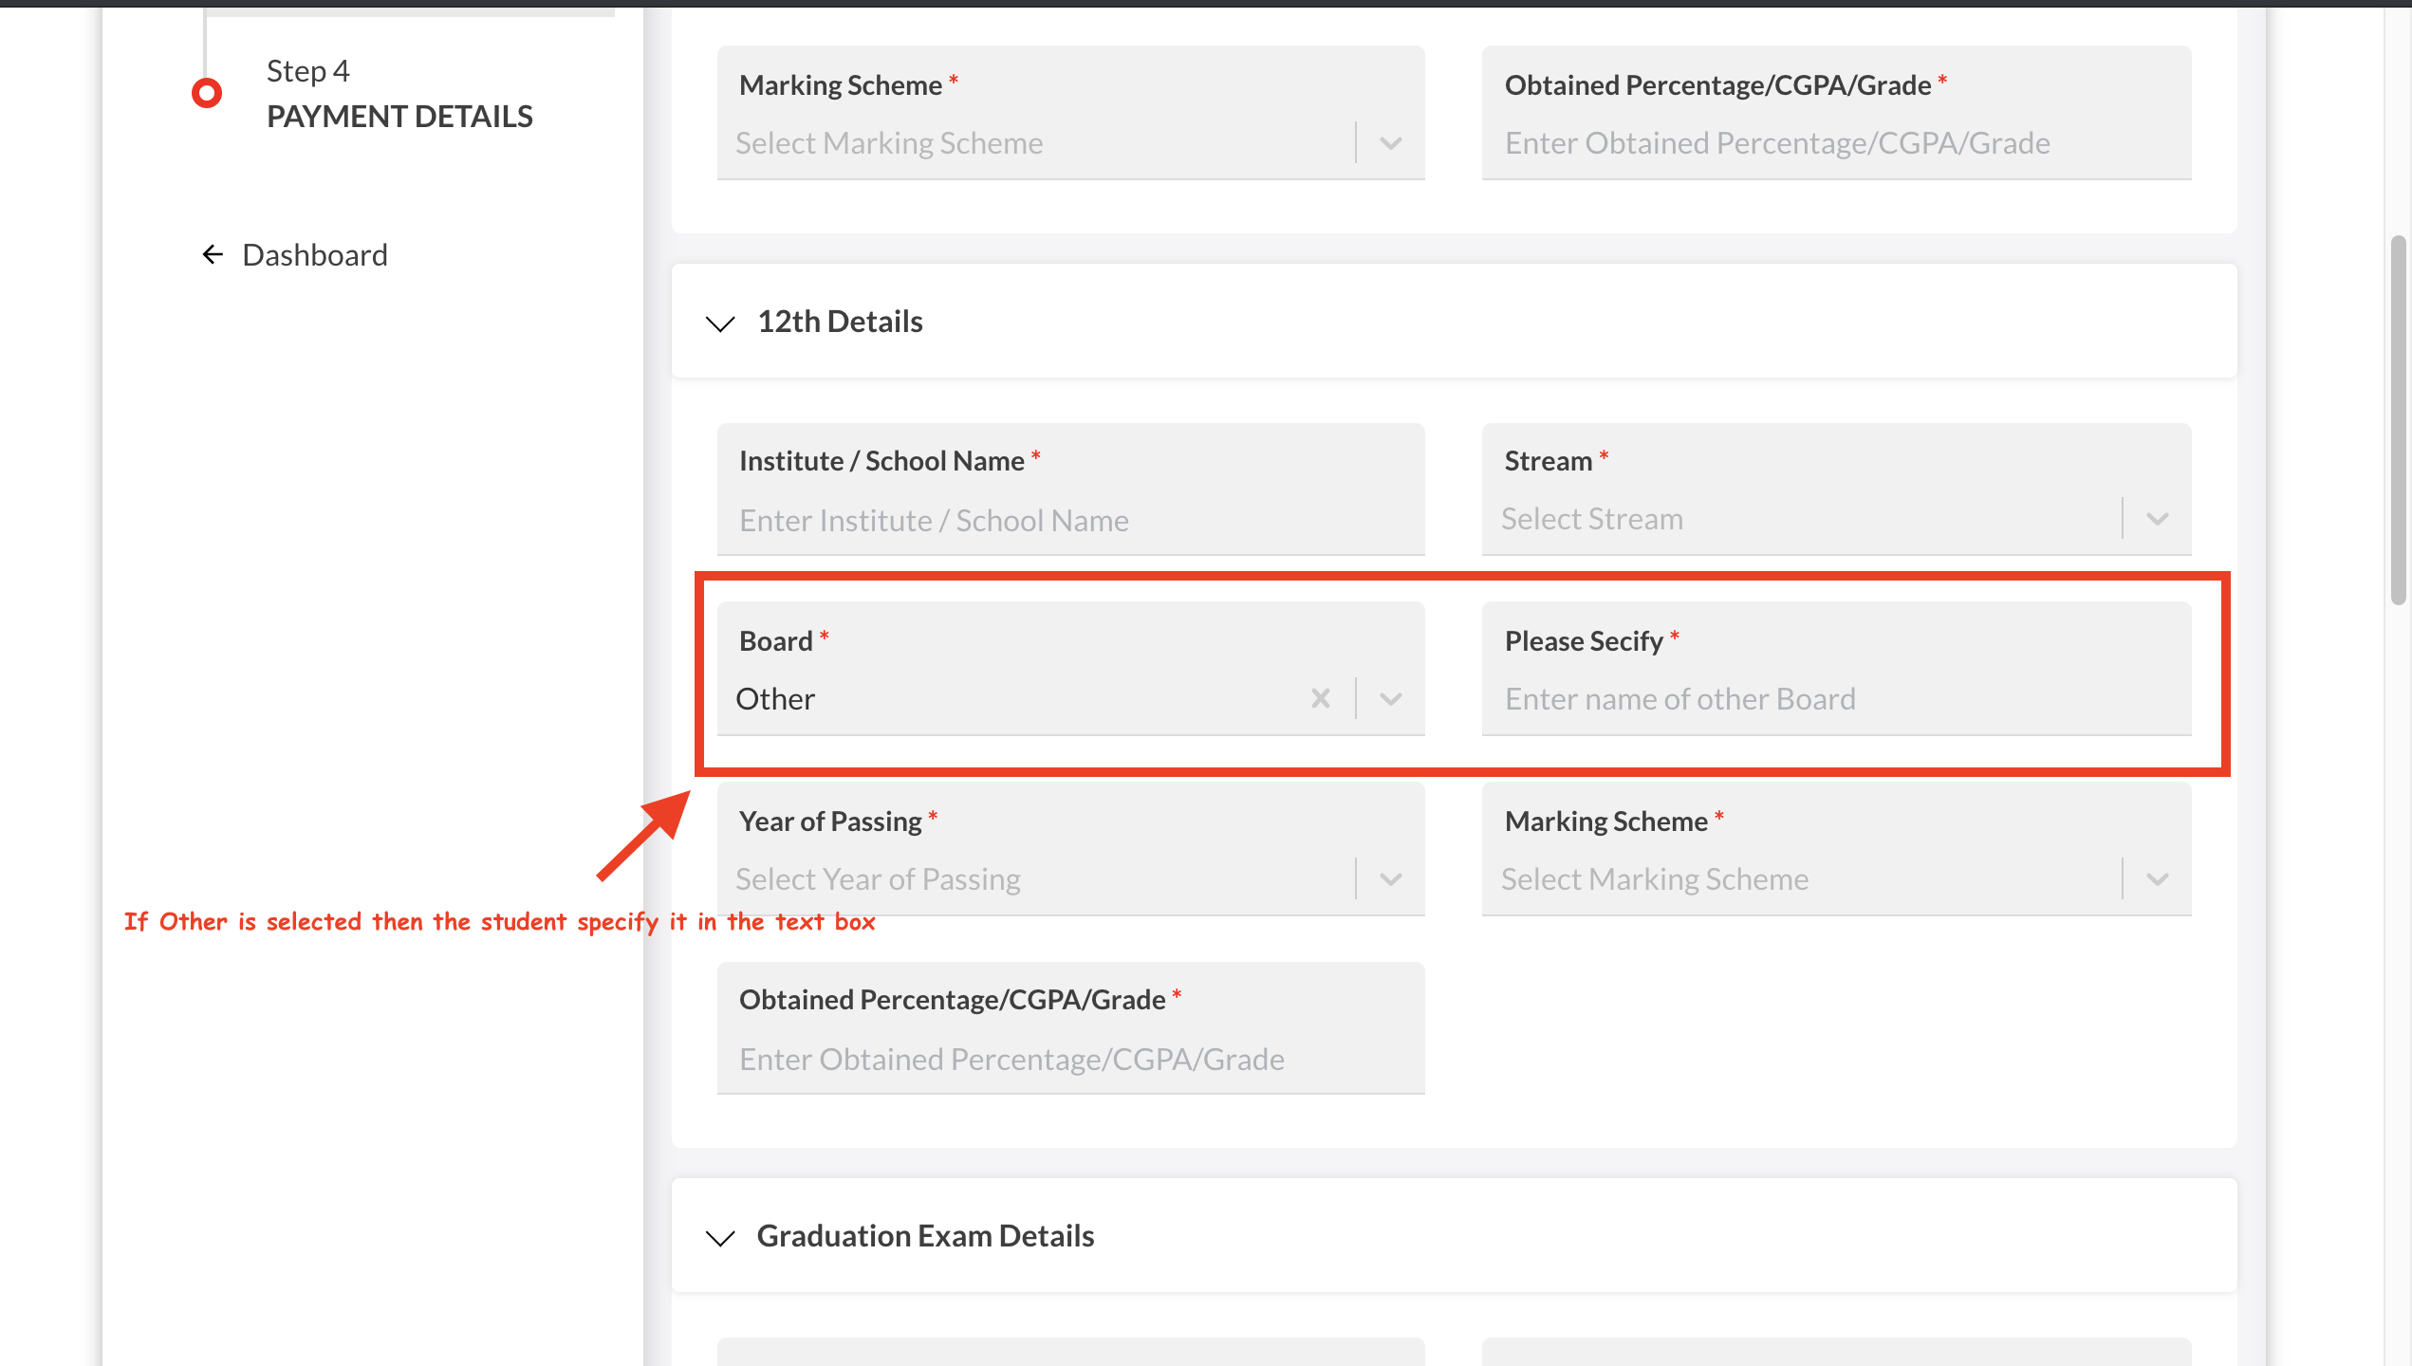
Task: Clear the Board selection with X icon
Action: (1320, 699)
